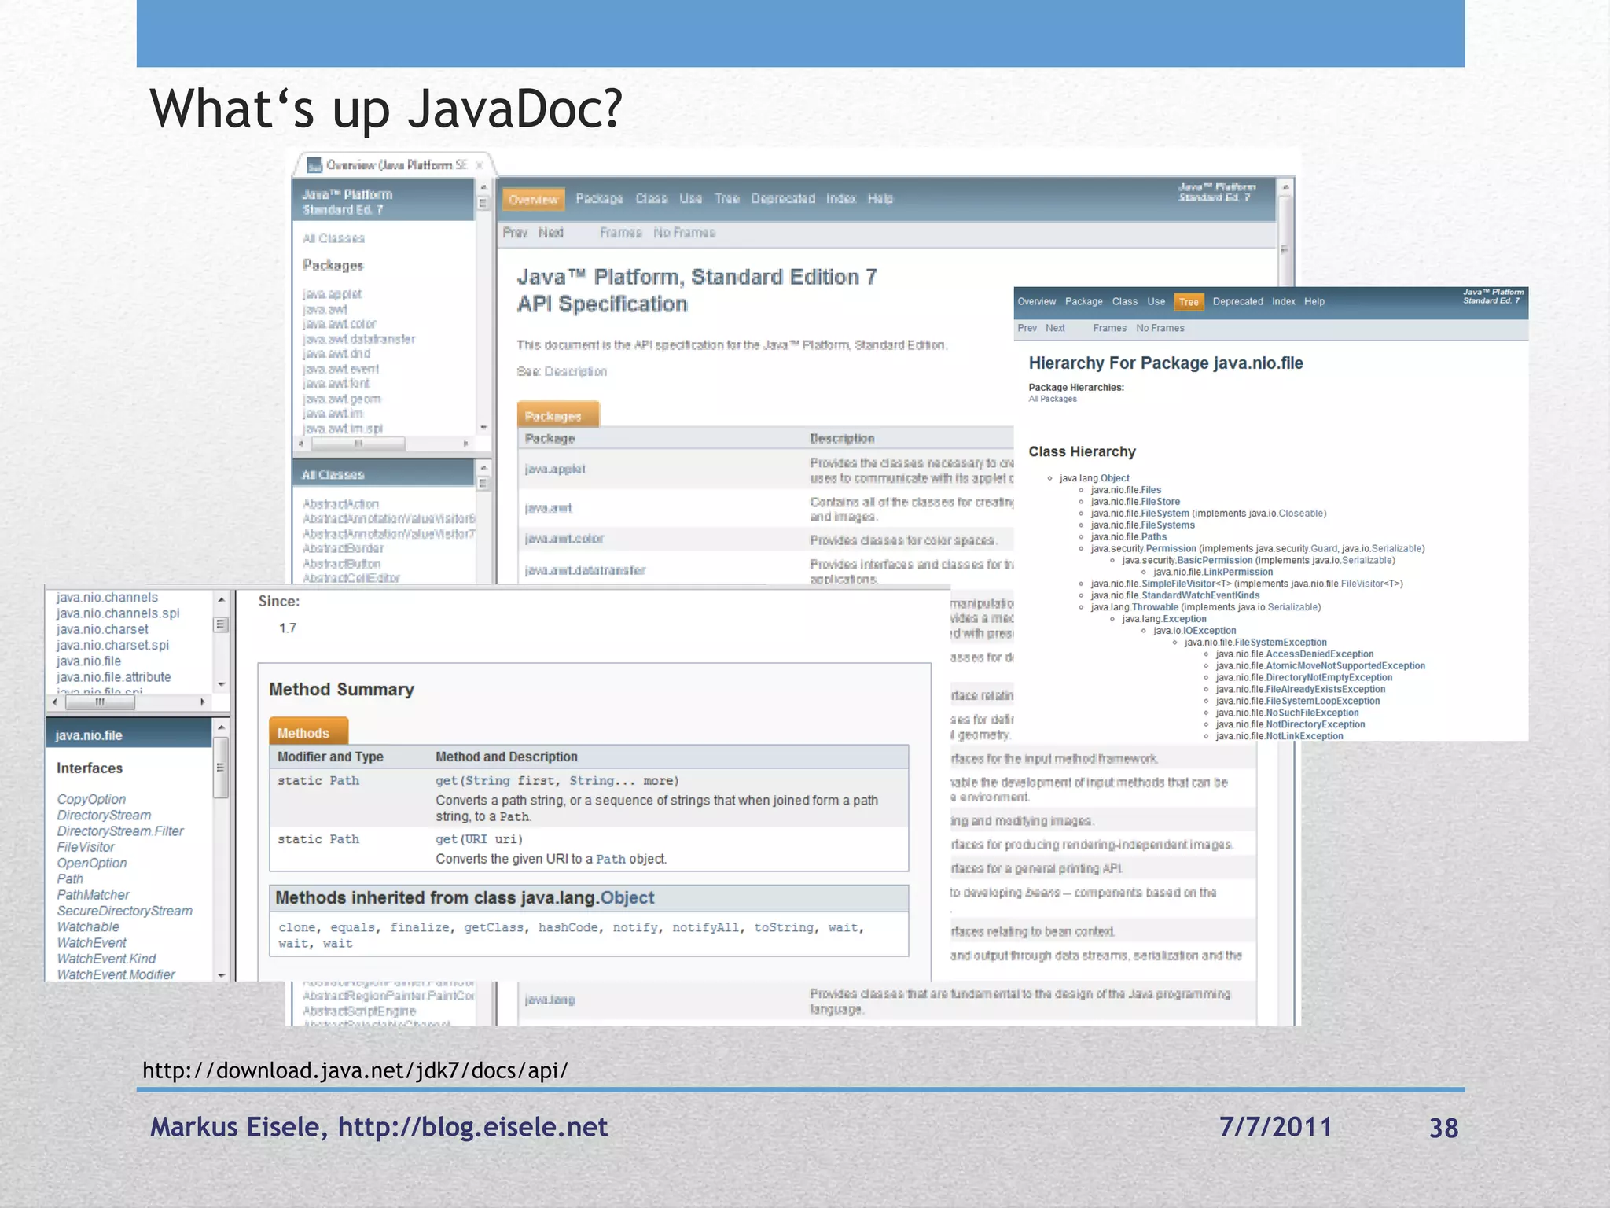The image size is (1610, 1208).
Task: Open the DirectoryStream.Filter interface
Action: pyautogui.click(x=120, y=831)
